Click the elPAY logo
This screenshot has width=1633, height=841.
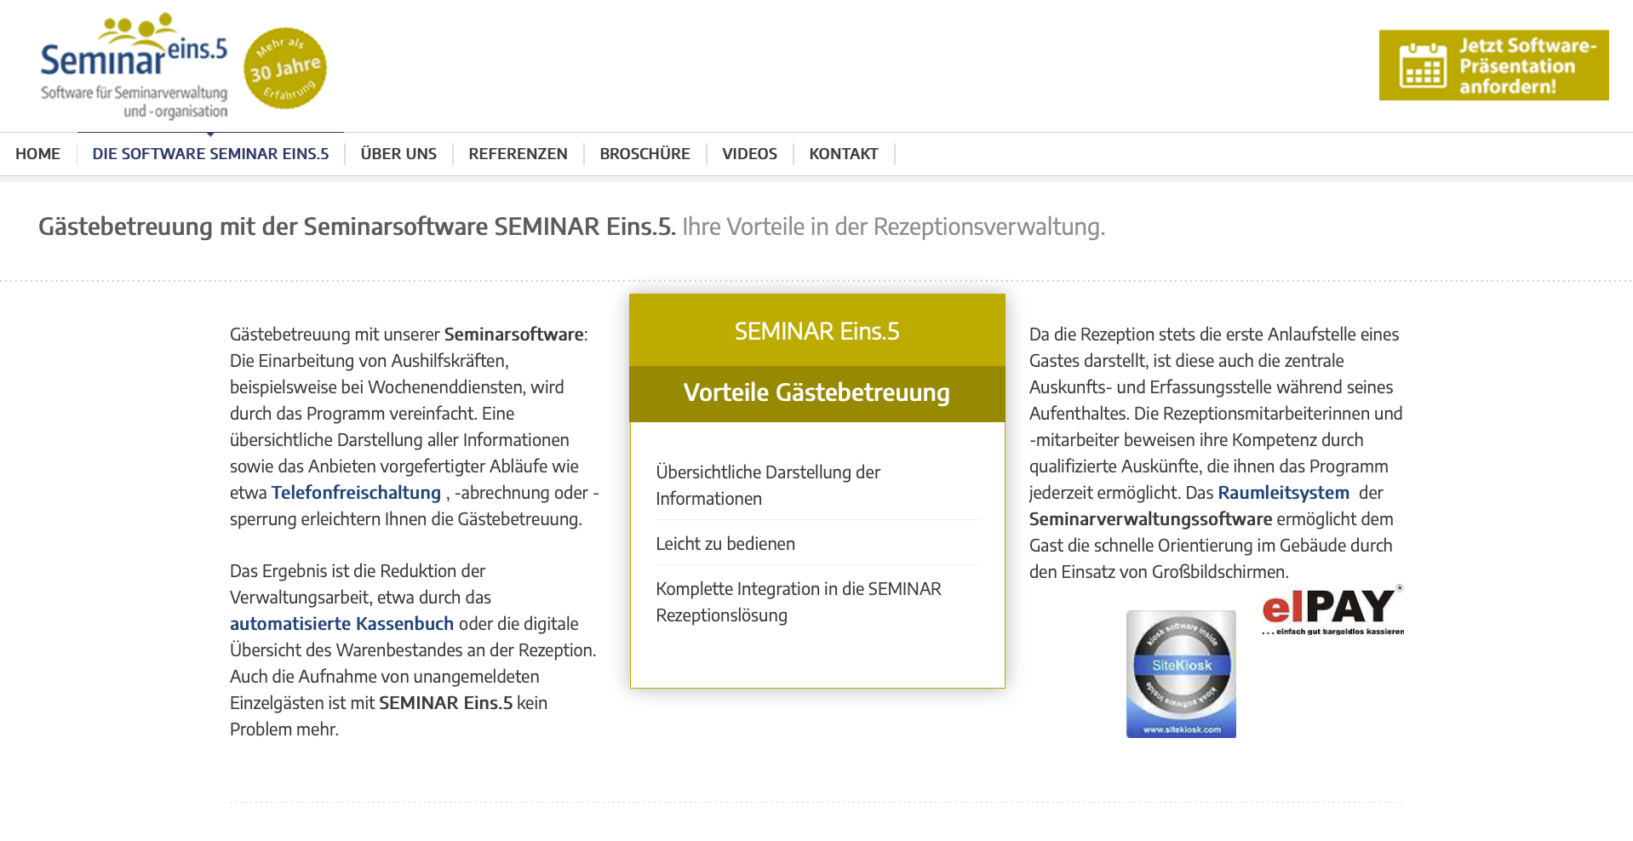point(1332,610)
